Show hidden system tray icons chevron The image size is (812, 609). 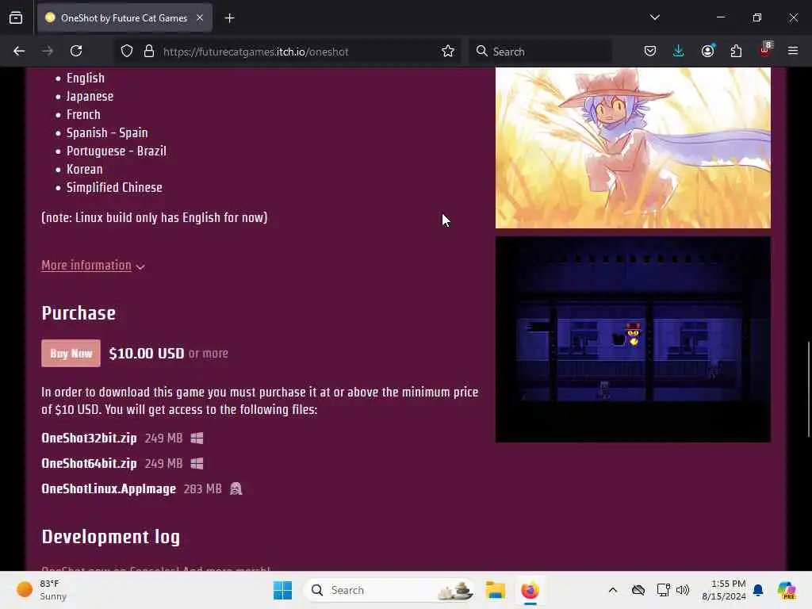coord(613,590)
